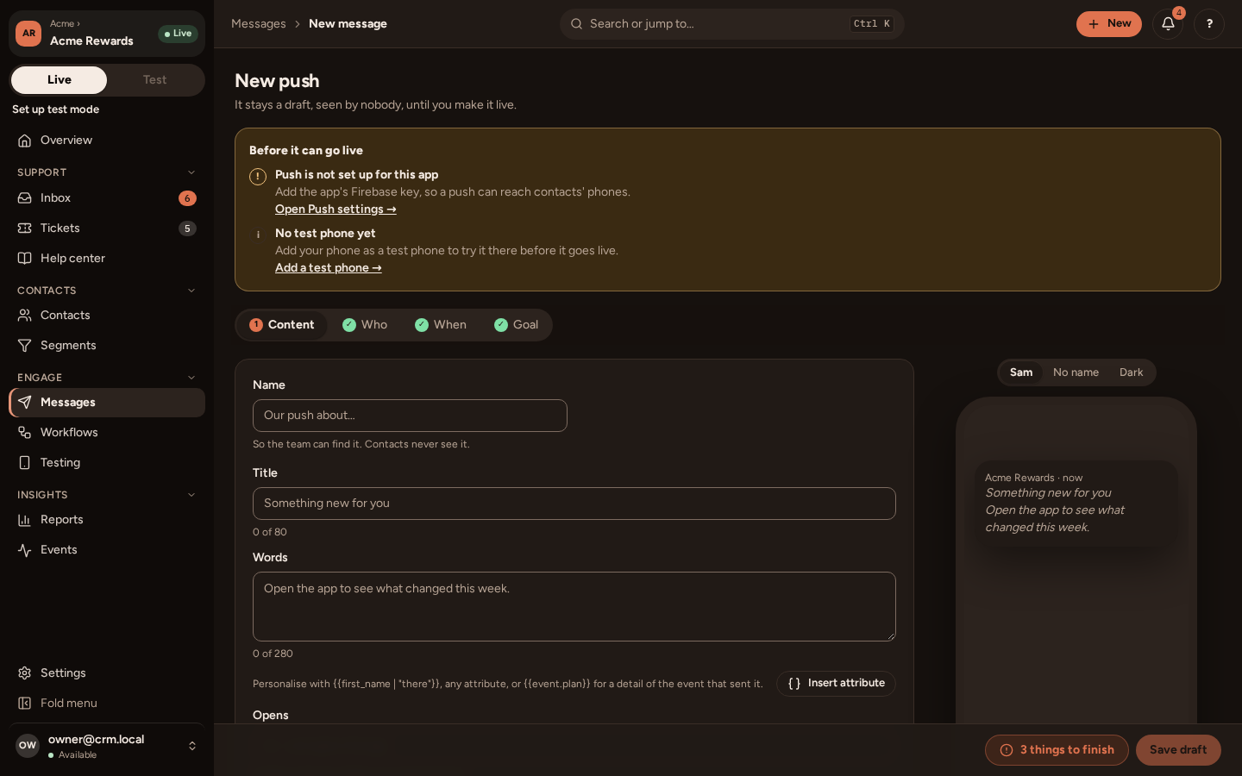Click the Events activity icon

25,550
